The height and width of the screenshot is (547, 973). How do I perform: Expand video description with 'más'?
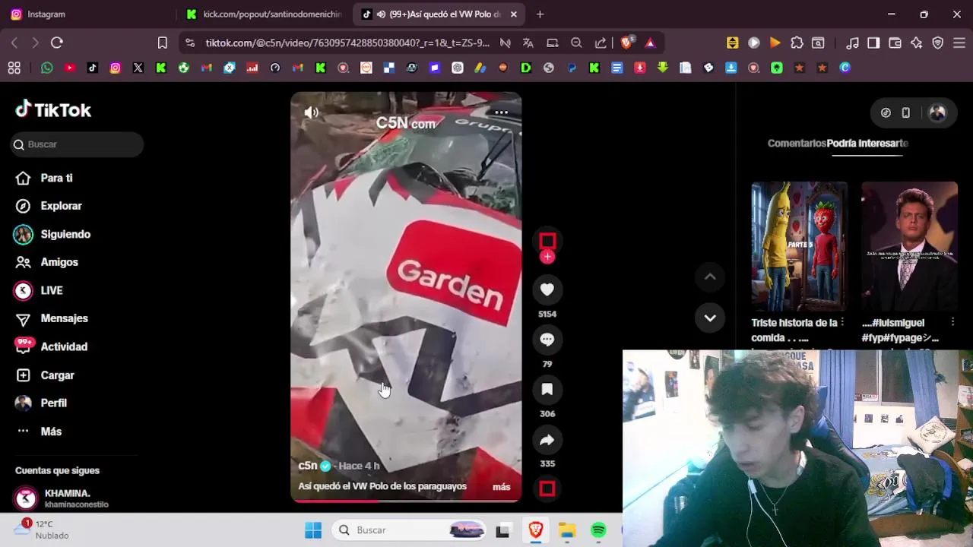click(501, 486)
